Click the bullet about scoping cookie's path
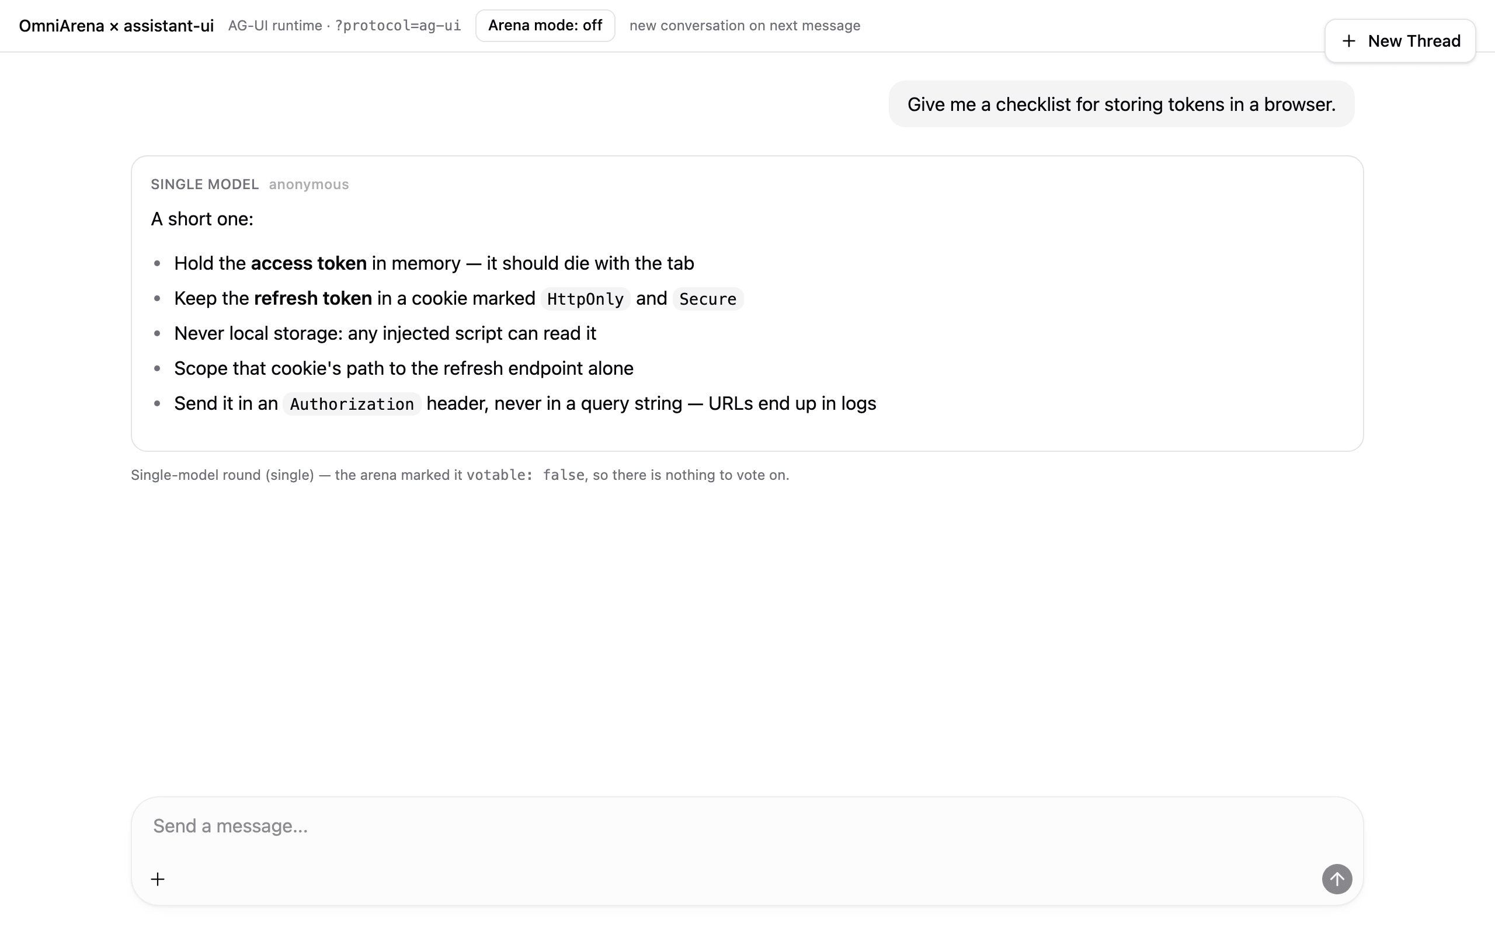The height and width of the screenshot is (934, 1495). click(x=404, y=368)
